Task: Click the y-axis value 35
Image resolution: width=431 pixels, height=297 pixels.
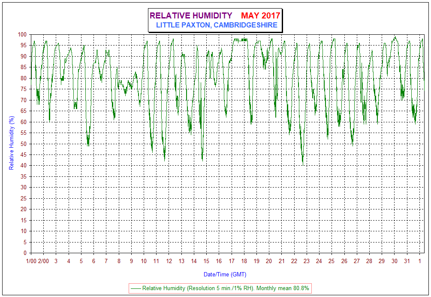Action: pyautogui.click(x=24, y=176)
